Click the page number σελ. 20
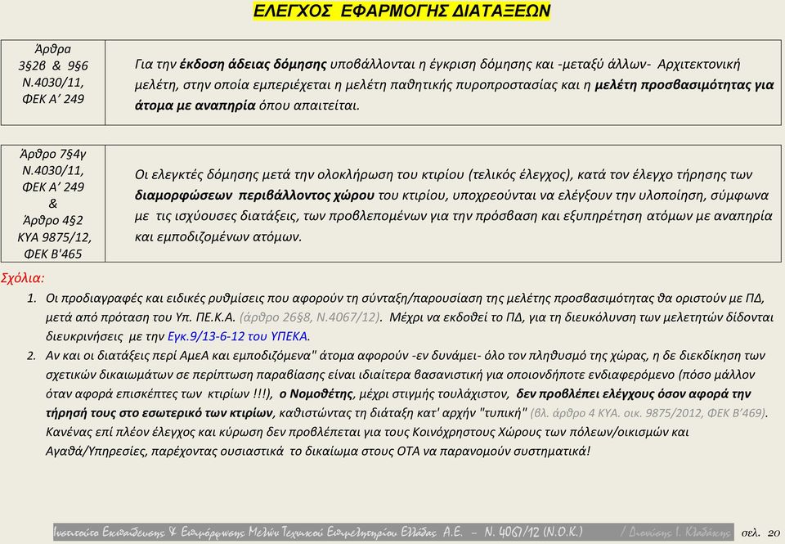 760,533
